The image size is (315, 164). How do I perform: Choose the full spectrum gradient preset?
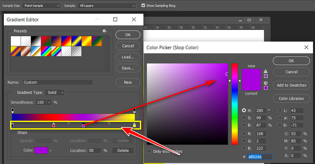[x=46, y=51]
